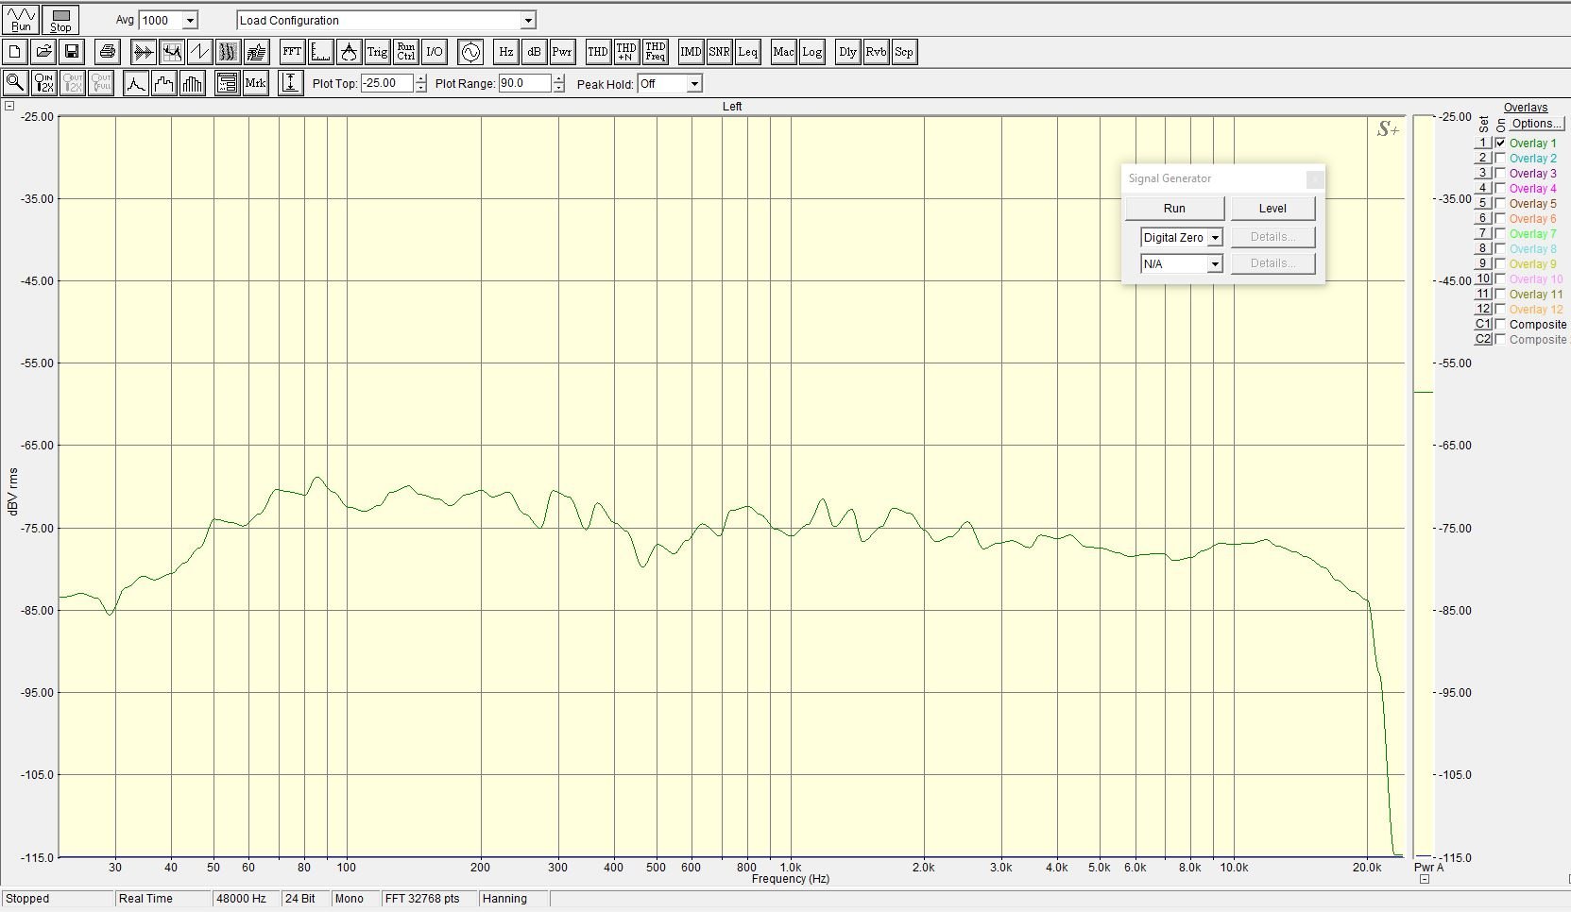This screenshot has height=912, width=1571.
Task: Collapse the Pwr A meter minus box
Action: [x=1425, y=879]
